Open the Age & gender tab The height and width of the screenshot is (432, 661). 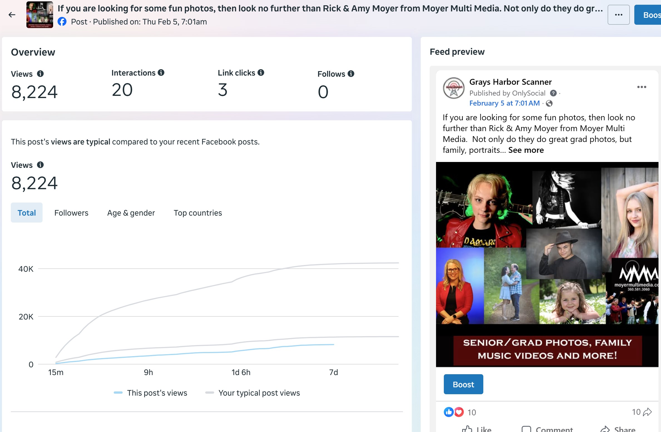pos(131,213)
